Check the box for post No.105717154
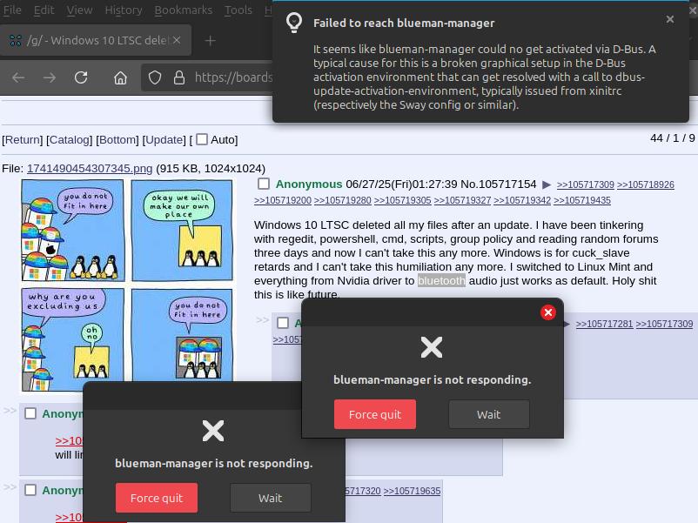Screen dimensions: 698x523 pyautogui.click(x=264, y=184)
